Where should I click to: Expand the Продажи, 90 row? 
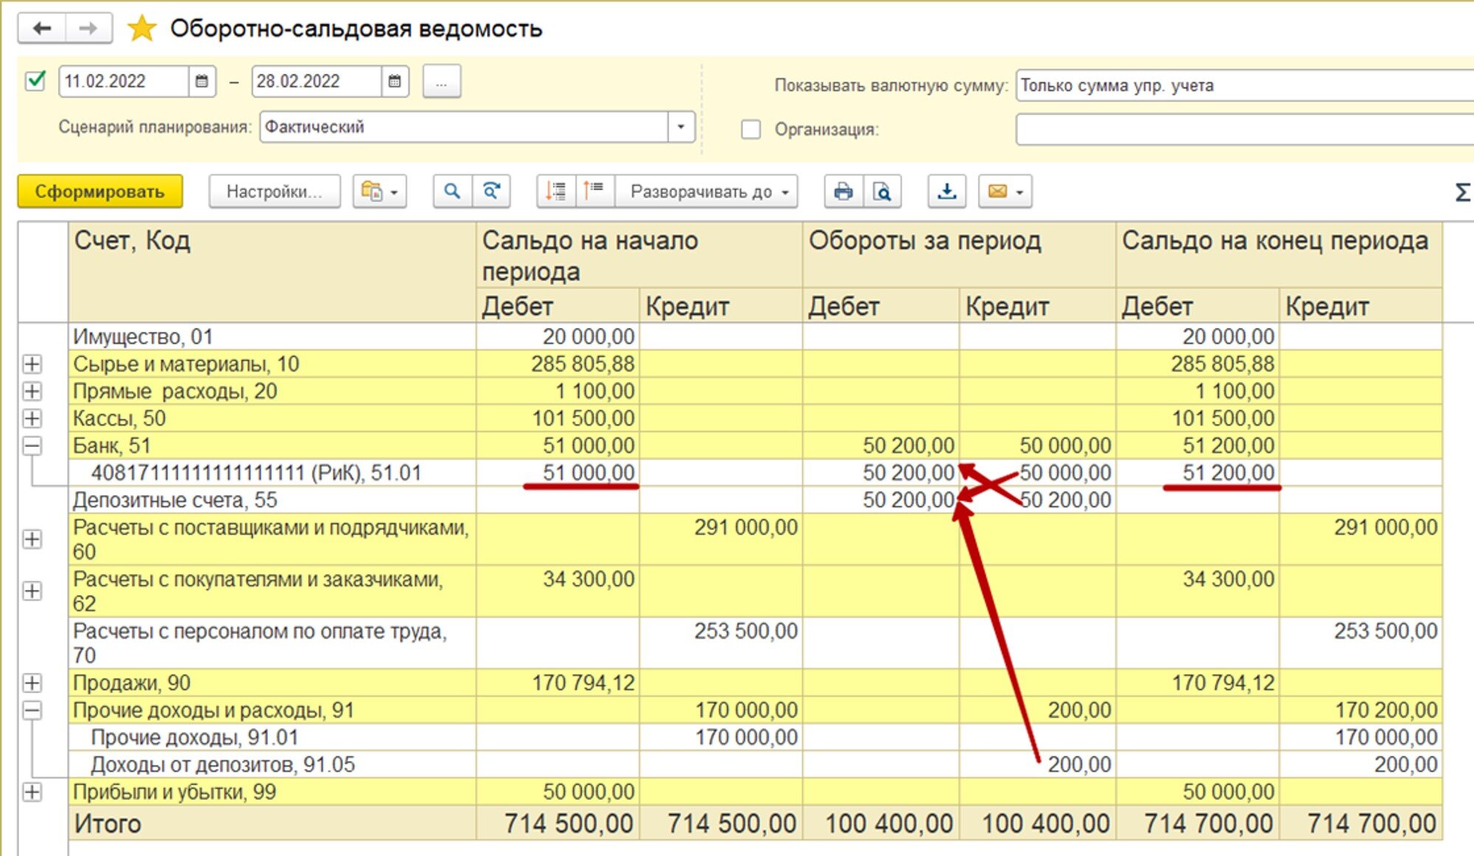(32, 683)
